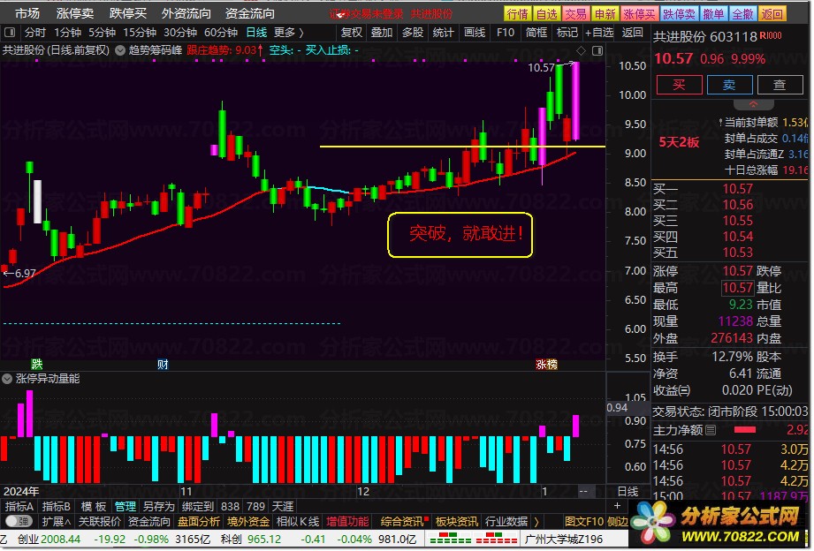
Task: Open the 外资流向 menu
Action: (186, 13)
